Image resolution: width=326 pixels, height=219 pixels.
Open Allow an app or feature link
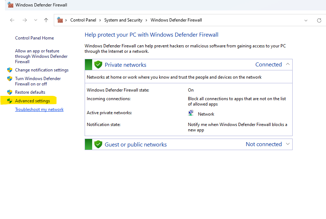41,56
